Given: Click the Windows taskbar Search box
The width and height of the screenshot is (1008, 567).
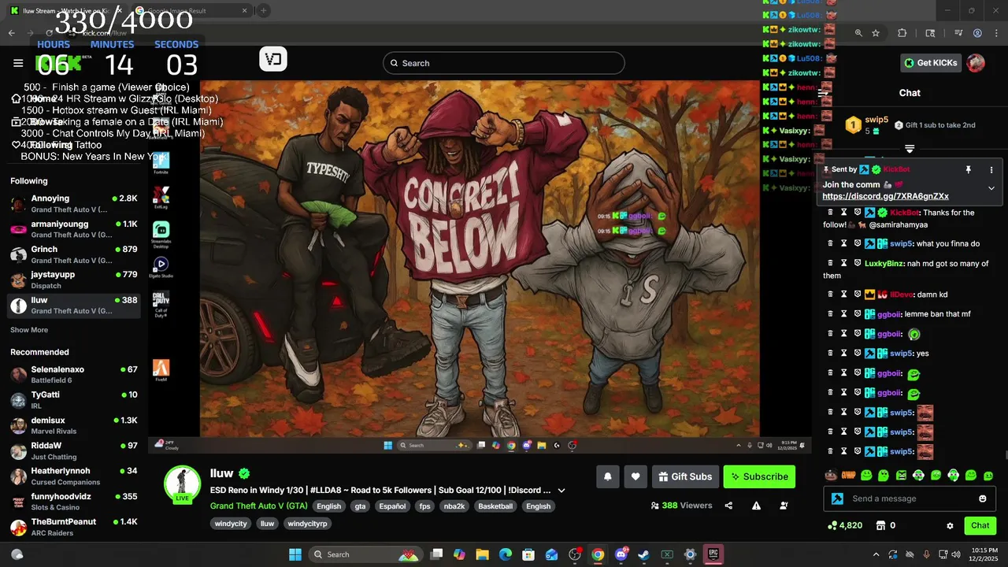Looking at the screenshot, I should click(365, 554).
